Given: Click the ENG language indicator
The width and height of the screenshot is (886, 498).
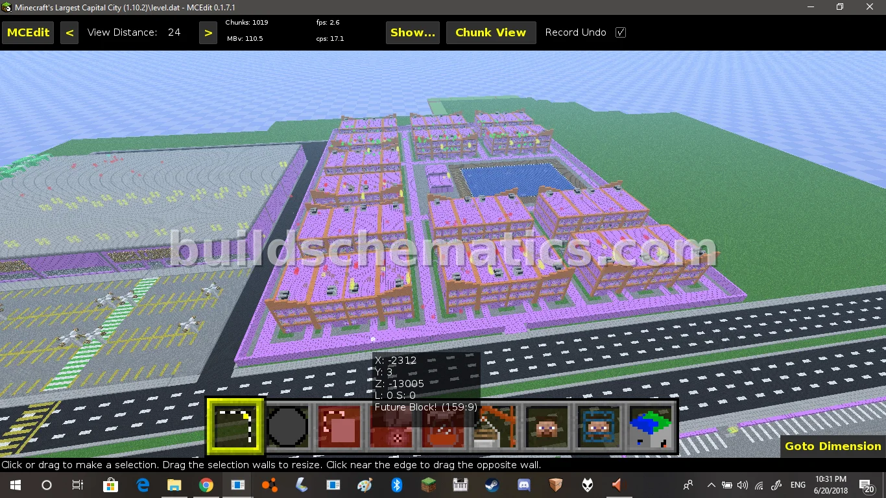Looking at the screenshot, I should point(798,485).
